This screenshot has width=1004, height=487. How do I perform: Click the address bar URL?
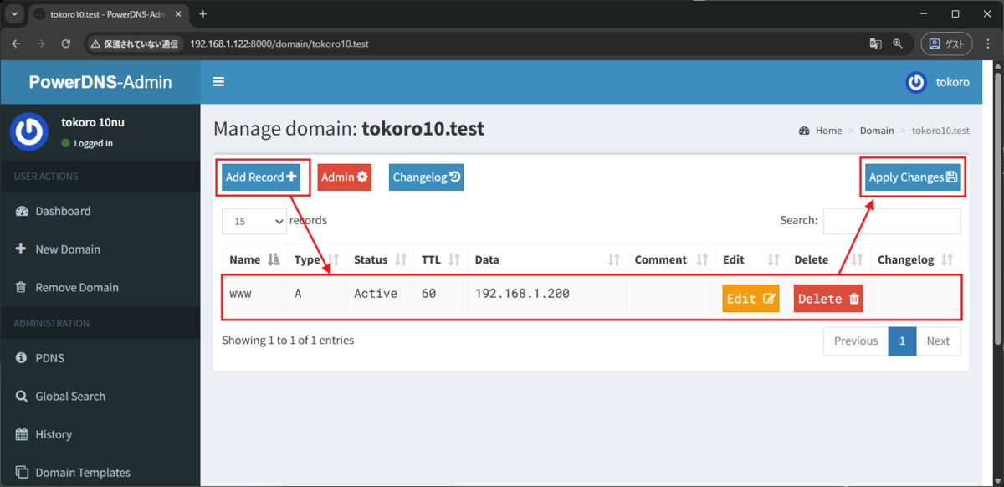(279, 44)
